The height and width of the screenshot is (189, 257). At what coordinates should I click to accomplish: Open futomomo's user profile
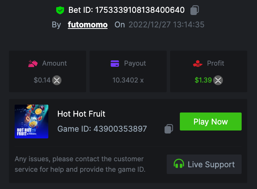[88, 25]
